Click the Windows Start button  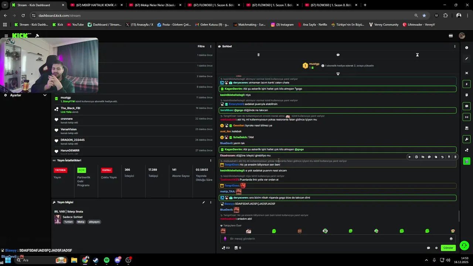point(8,260)
